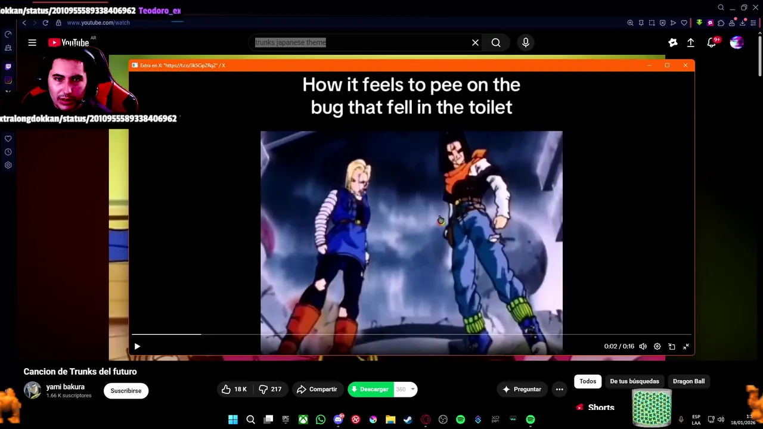Open bookmarks heart in the sidebar
Viewport: 763px width, 429px height.
click(8, 139)
